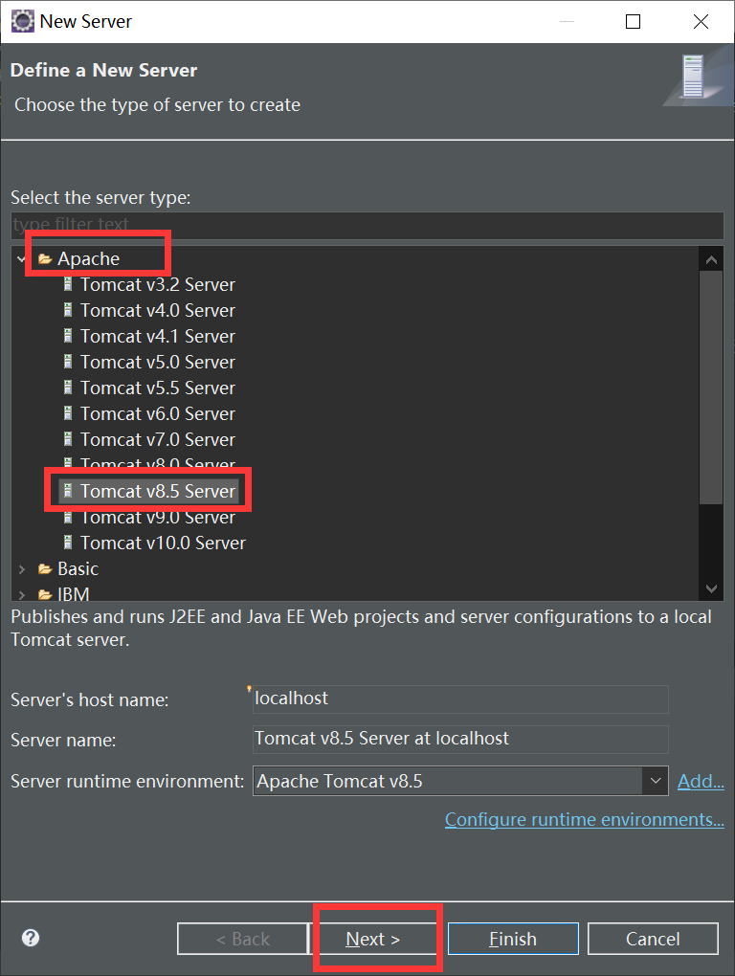735x976 pixels.
Task: Select Tomcat v5.5 Server label
Action: (x=158, y=388)
